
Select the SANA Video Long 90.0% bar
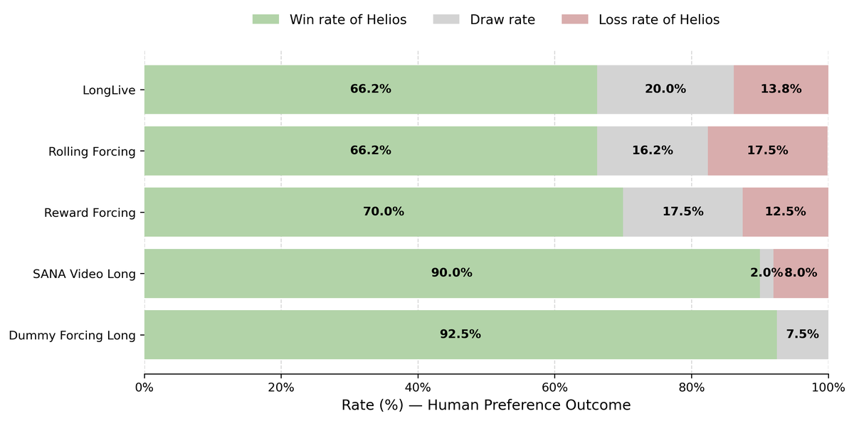click(x=452, y=273)
